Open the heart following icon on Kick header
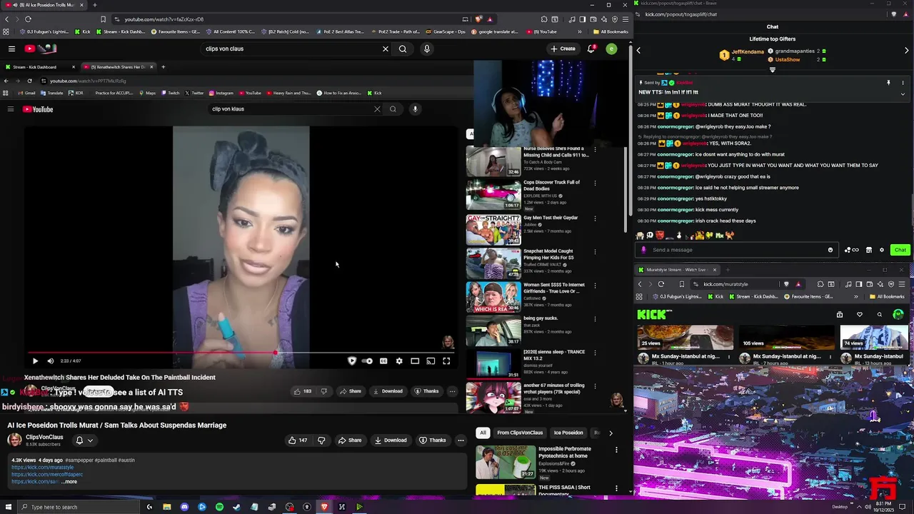Viewport: 914px width, 514px height. click(860, 314)
